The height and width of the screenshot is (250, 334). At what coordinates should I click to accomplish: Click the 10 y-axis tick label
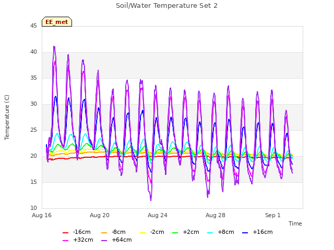[33, 208]
